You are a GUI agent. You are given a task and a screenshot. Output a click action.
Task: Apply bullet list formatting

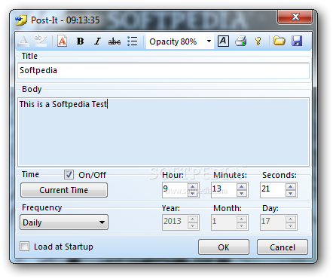[133, 41]
